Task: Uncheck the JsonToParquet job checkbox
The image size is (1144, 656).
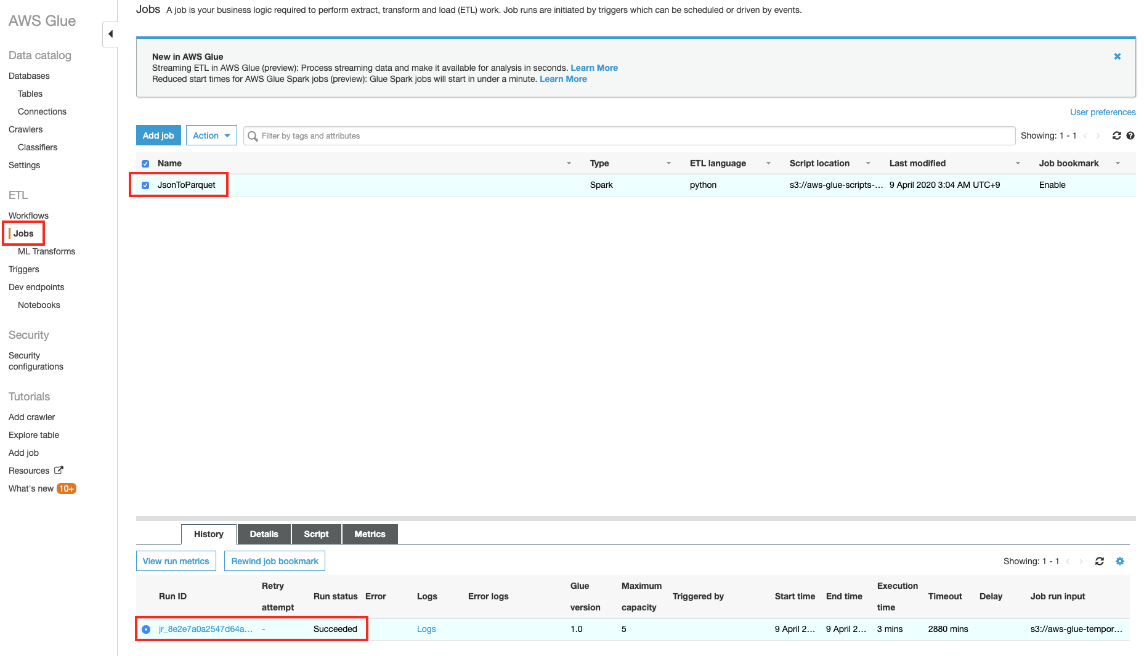Action: [x=145, y=185]
